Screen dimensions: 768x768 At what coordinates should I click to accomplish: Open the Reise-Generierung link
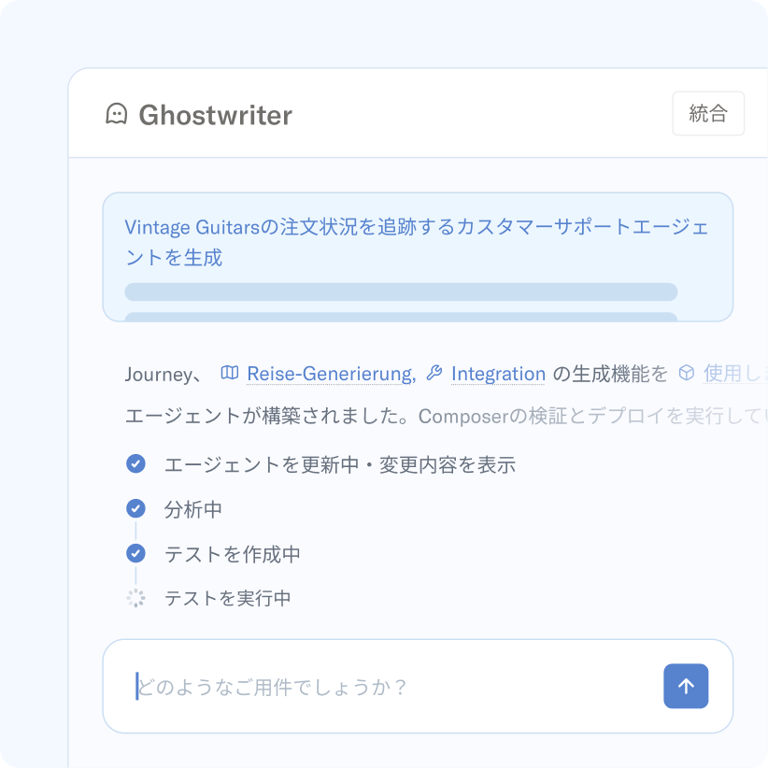331,374
